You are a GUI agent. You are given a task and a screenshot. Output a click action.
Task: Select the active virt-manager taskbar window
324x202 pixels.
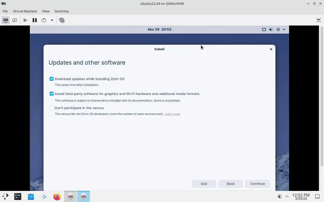[x=84, y=196]
